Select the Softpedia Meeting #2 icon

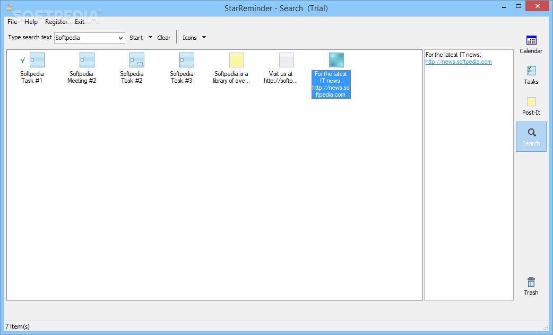pos(87,60)
